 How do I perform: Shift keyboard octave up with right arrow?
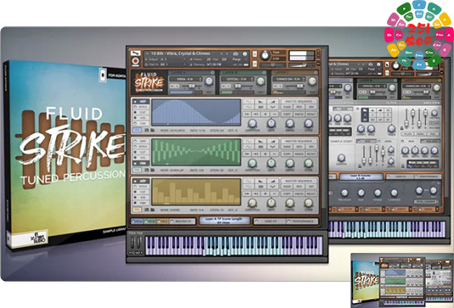tap(142, 253)
